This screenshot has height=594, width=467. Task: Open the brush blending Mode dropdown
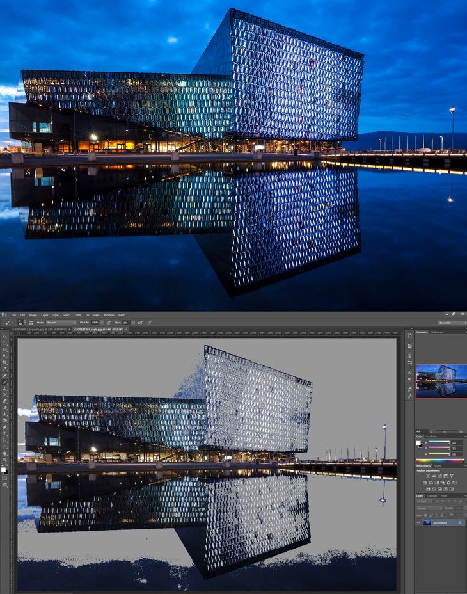click(61, 323)
